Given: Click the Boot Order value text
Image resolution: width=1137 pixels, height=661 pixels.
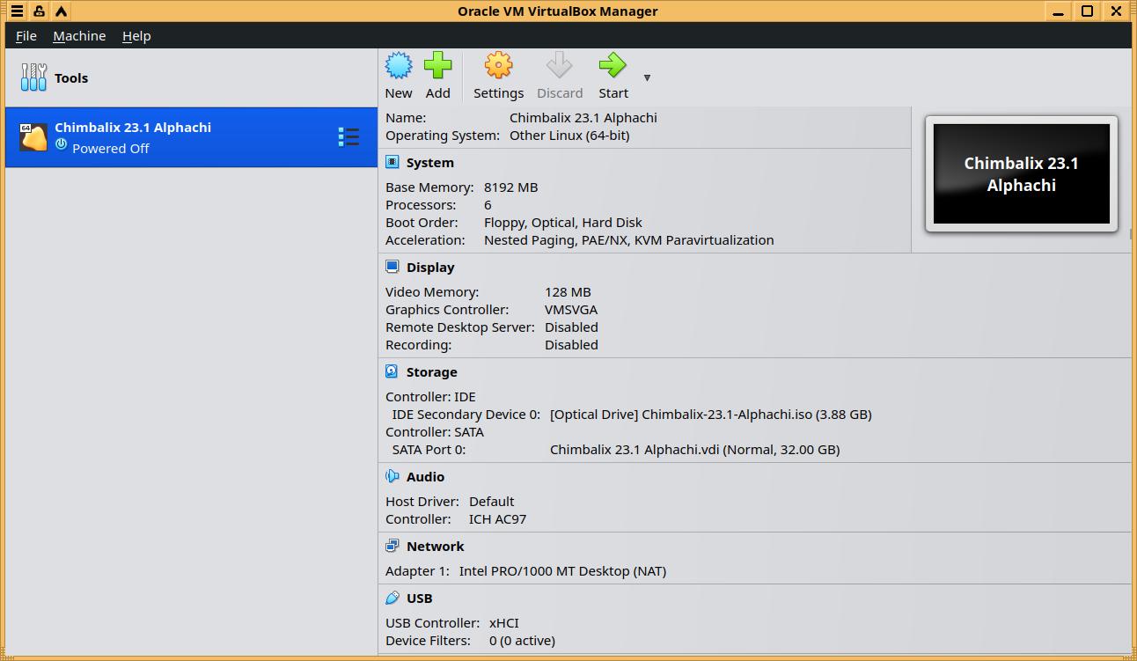Looking at the screenshot, I should point(563,223).
